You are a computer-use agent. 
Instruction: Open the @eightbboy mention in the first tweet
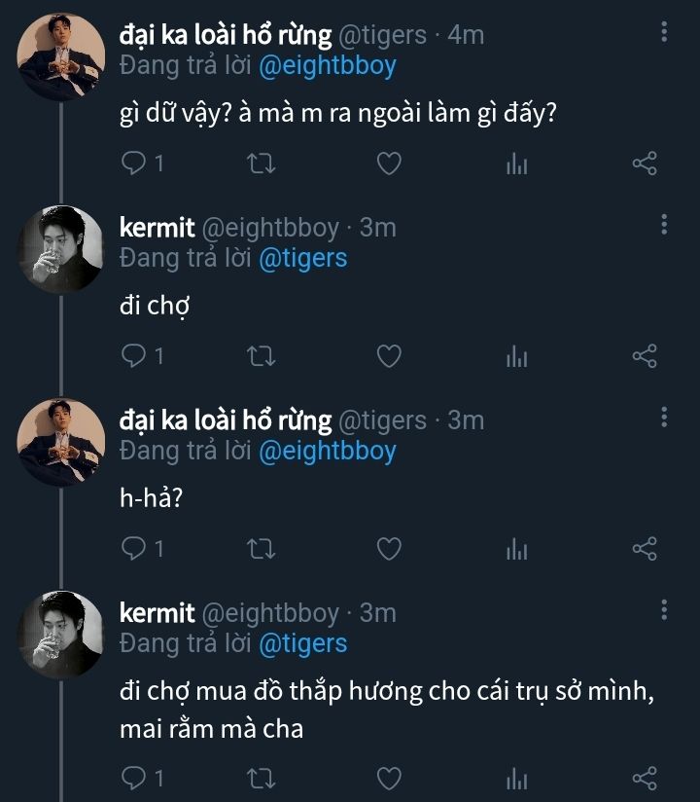327,65
